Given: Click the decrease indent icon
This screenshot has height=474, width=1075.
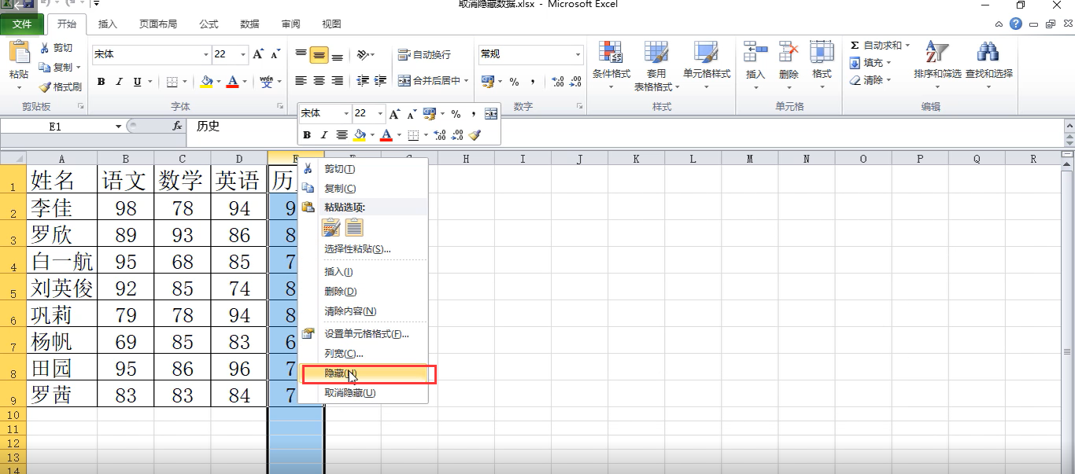Looking at the screenshot, I should click(x=363, y=80).
